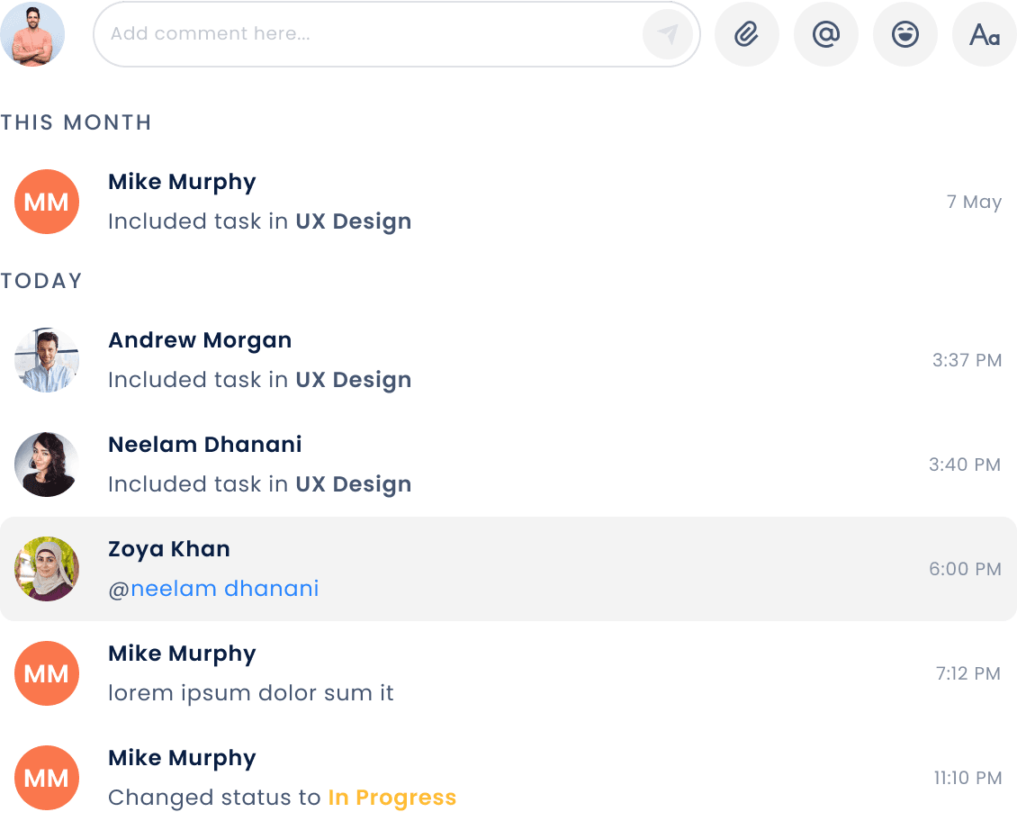Click the In Progress status label

pyautogui.click(x=391, y=798)
